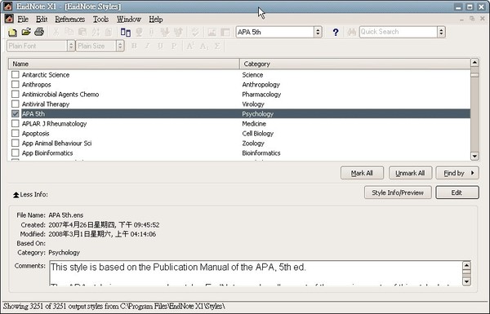The width and height of the screenshot is (490, 314).
Task: Uncheck the APA 5th style checkbox
Action: click(15, 113)
